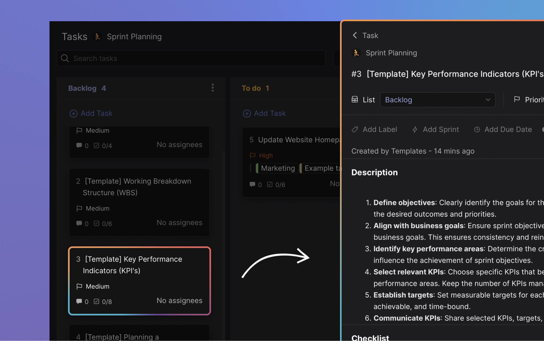Viewport: 544px width, 341px height.
Task: Click Add Task in the To do column
Action: click(x=264, y=113)
